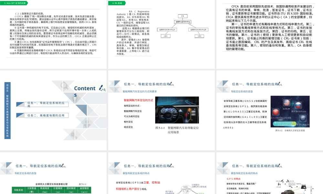Click the 授时精度 table header cell

(71, 190)
